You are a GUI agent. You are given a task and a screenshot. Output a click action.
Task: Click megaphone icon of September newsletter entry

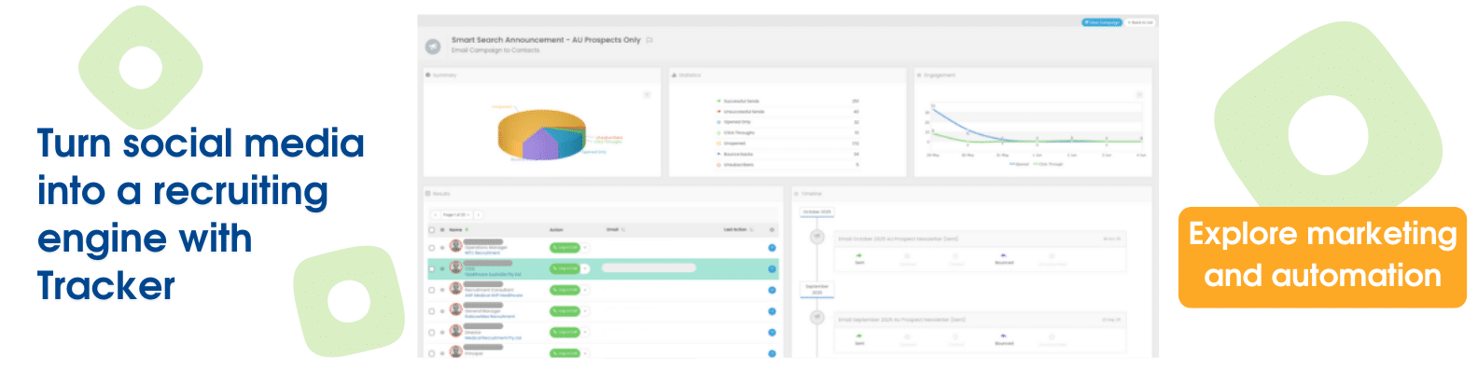point(817,317)
